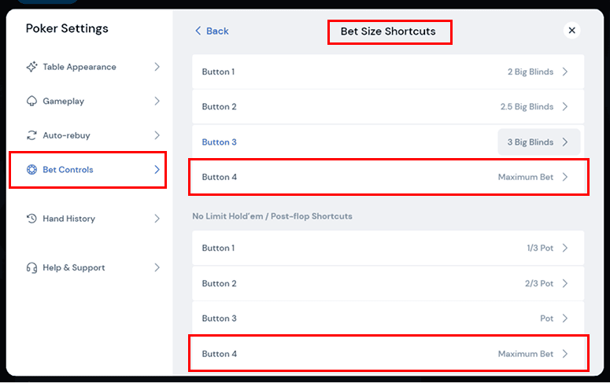Select post-flop Button 2 with 2/3 Pot
The width and height of the screenshot is (610, 383).
coord(388,283)
